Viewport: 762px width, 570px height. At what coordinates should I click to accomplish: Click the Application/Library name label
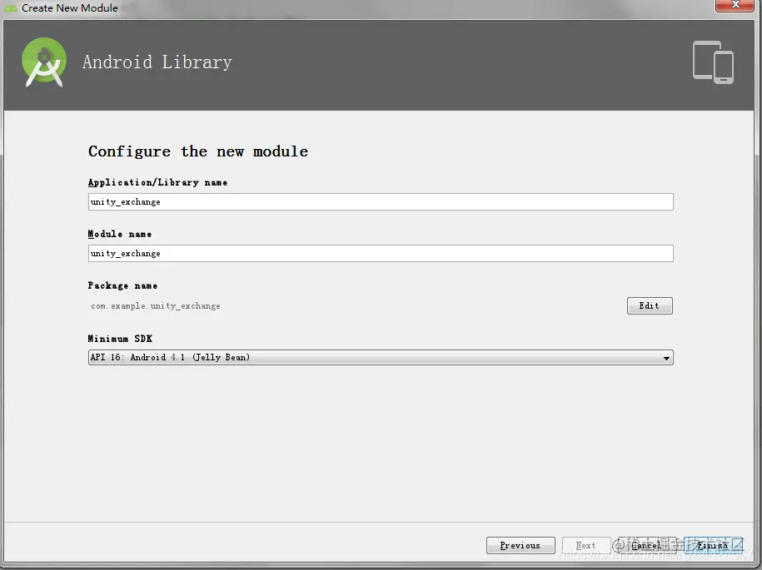157,182
